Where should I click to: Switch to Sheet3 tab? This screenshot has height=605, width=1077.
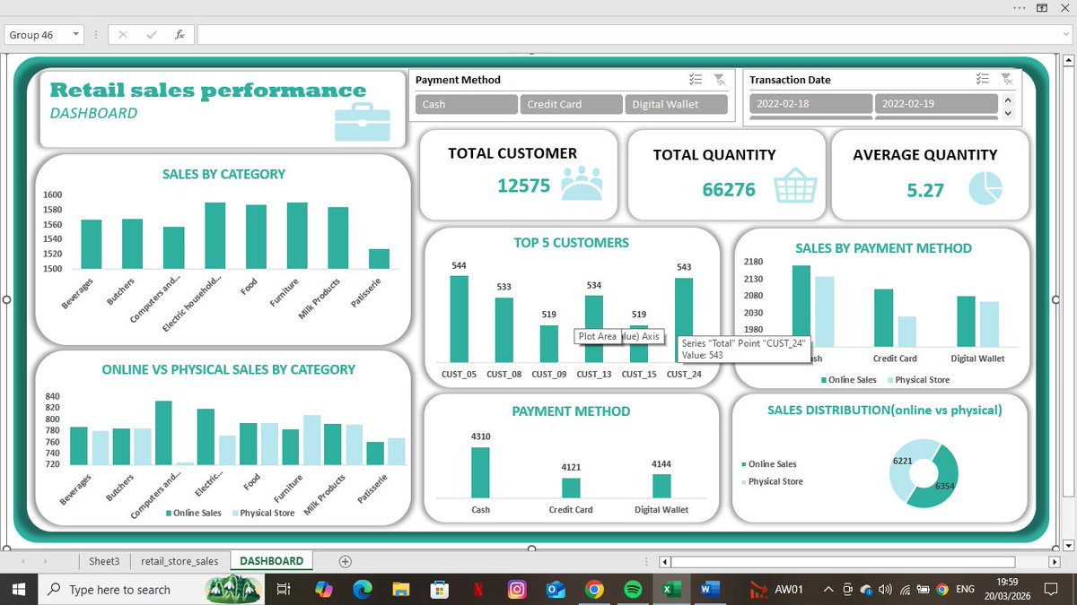click(x=104, y=561)
